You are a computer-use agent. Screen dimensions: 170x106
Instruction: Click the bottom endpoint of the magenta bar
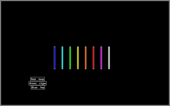(x=101, y=69)
